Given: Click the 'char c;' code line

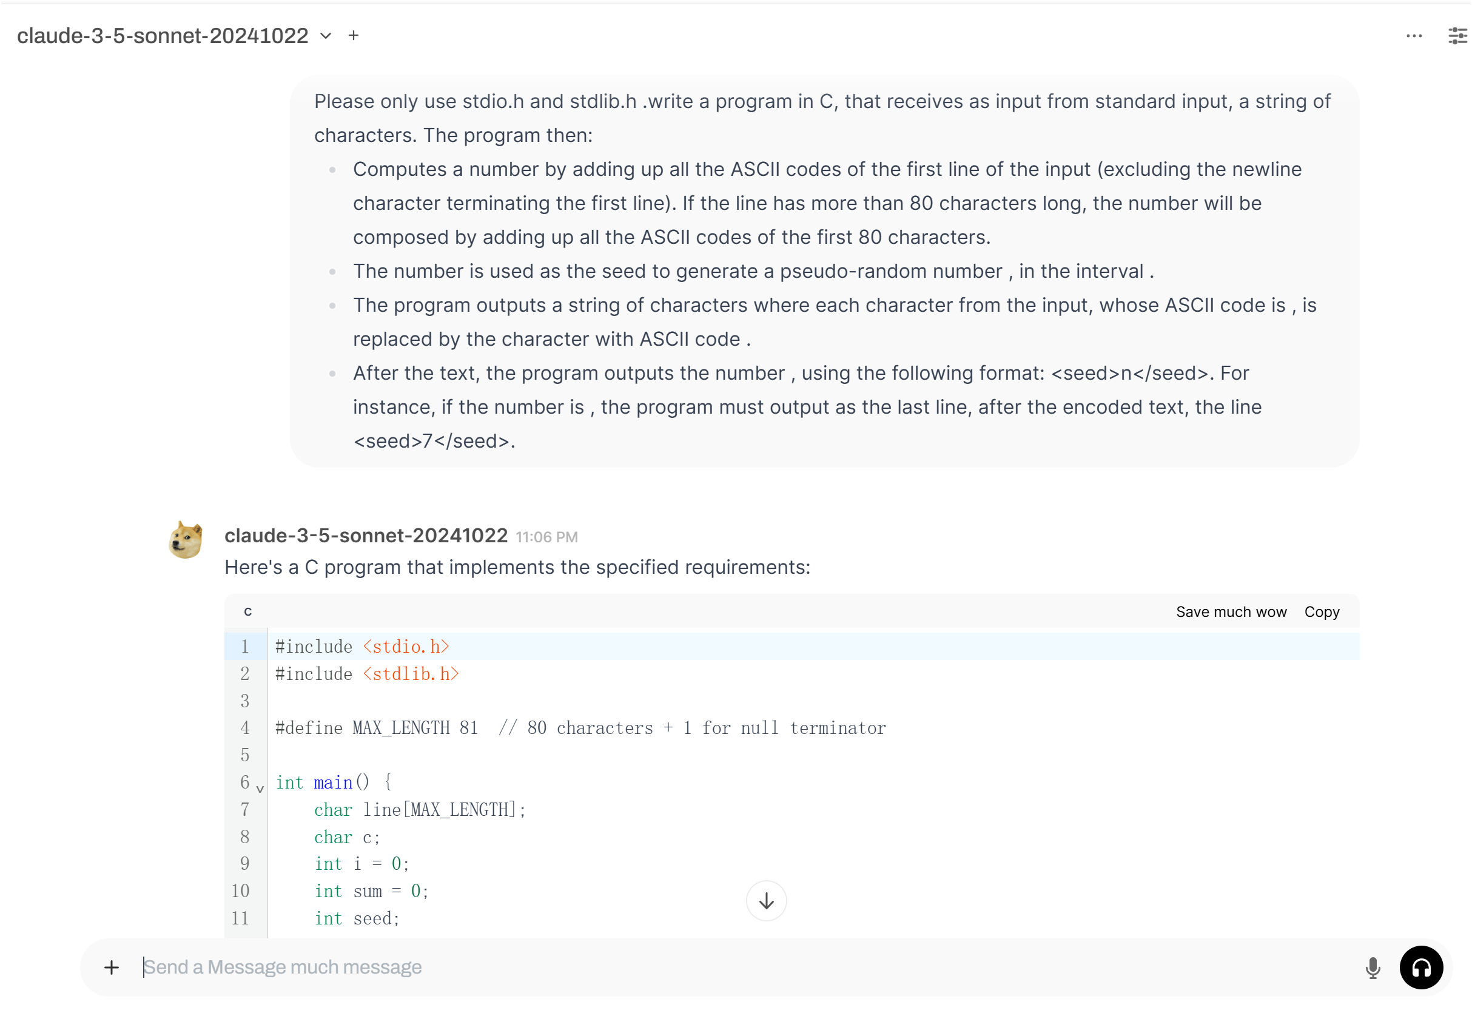Looking at the screenshot, I should tap(347, 837).
